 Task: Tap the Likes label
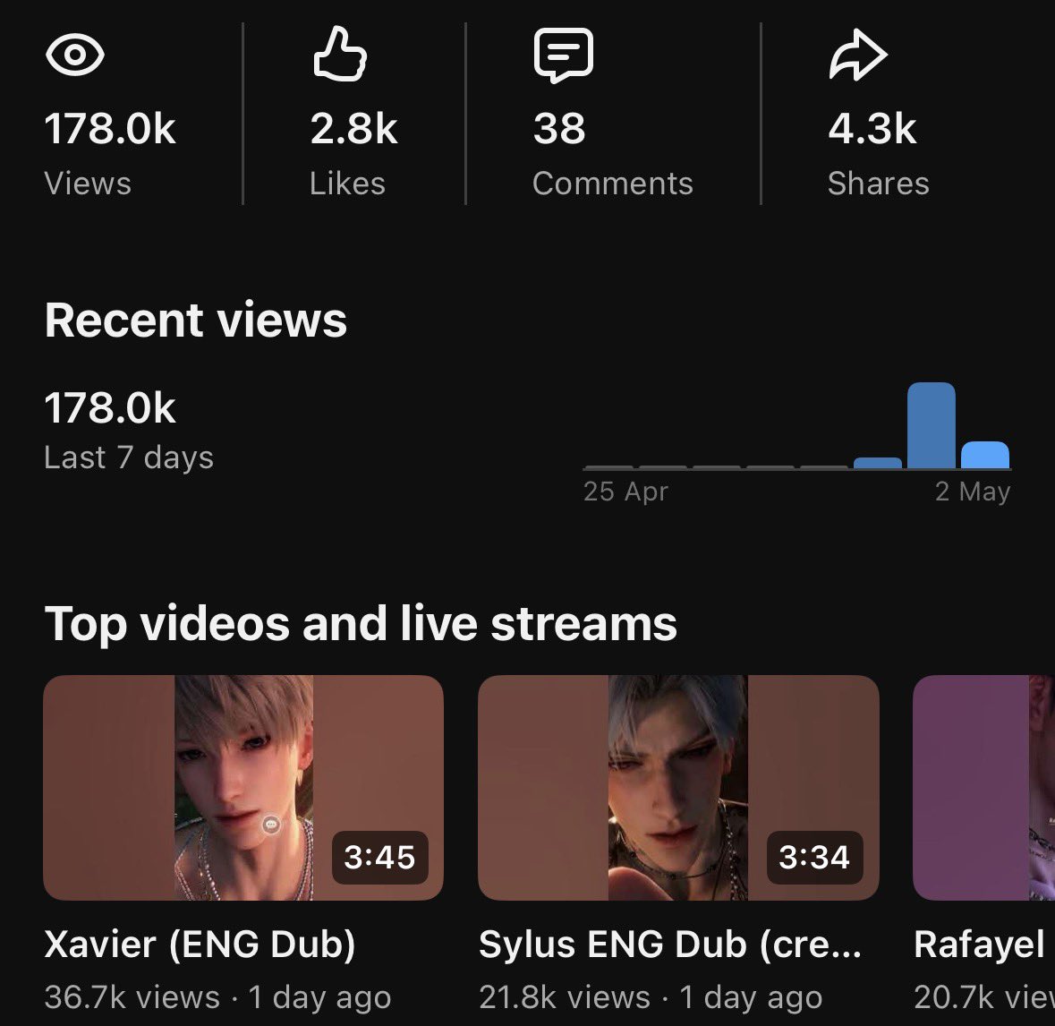[347, 184]
